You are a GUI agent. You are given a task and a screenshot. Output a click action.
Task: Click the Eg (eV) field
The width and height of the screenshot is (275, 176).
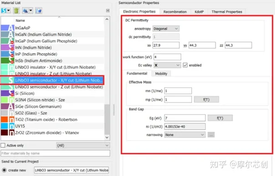point(185,118)
